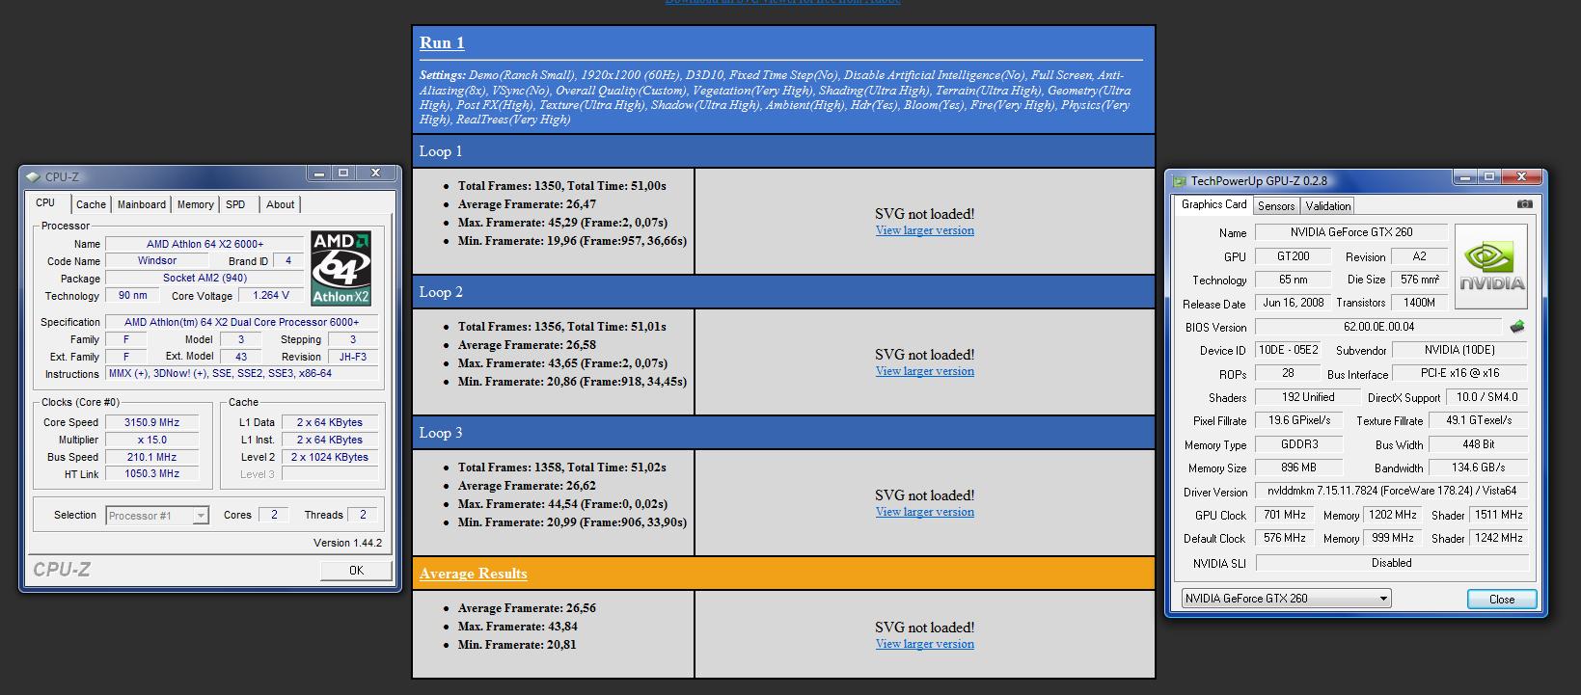Open the Run 1 heading link
This screenshot has width=1581, height=695.
point(442,42)
